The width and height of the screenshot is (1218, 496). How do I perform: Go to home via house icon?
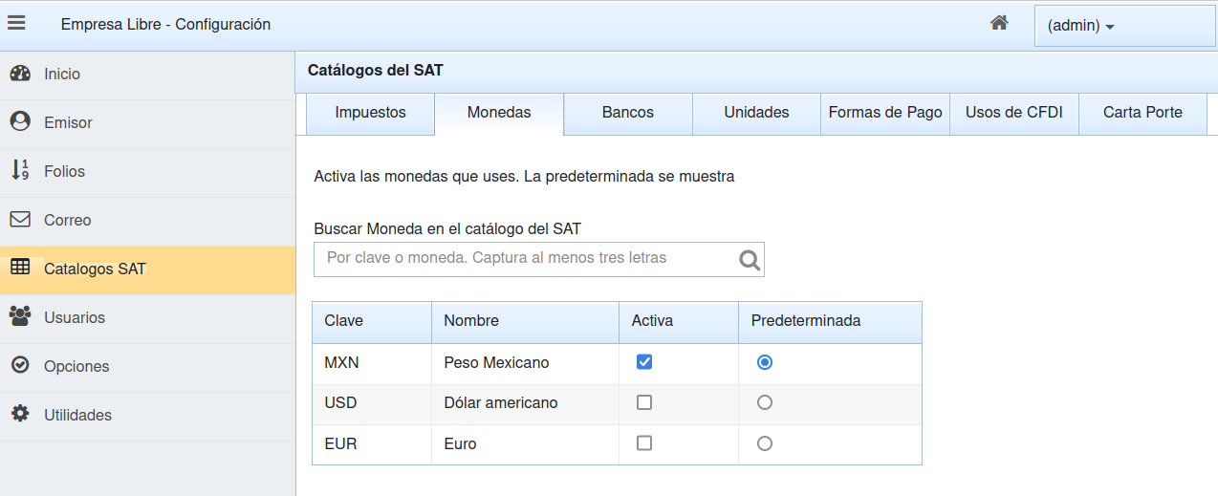tap(999, 24)
